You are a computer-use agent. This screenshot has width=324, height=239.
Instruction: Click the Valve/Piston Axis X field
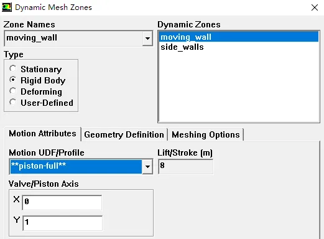(x=62, y=202)
